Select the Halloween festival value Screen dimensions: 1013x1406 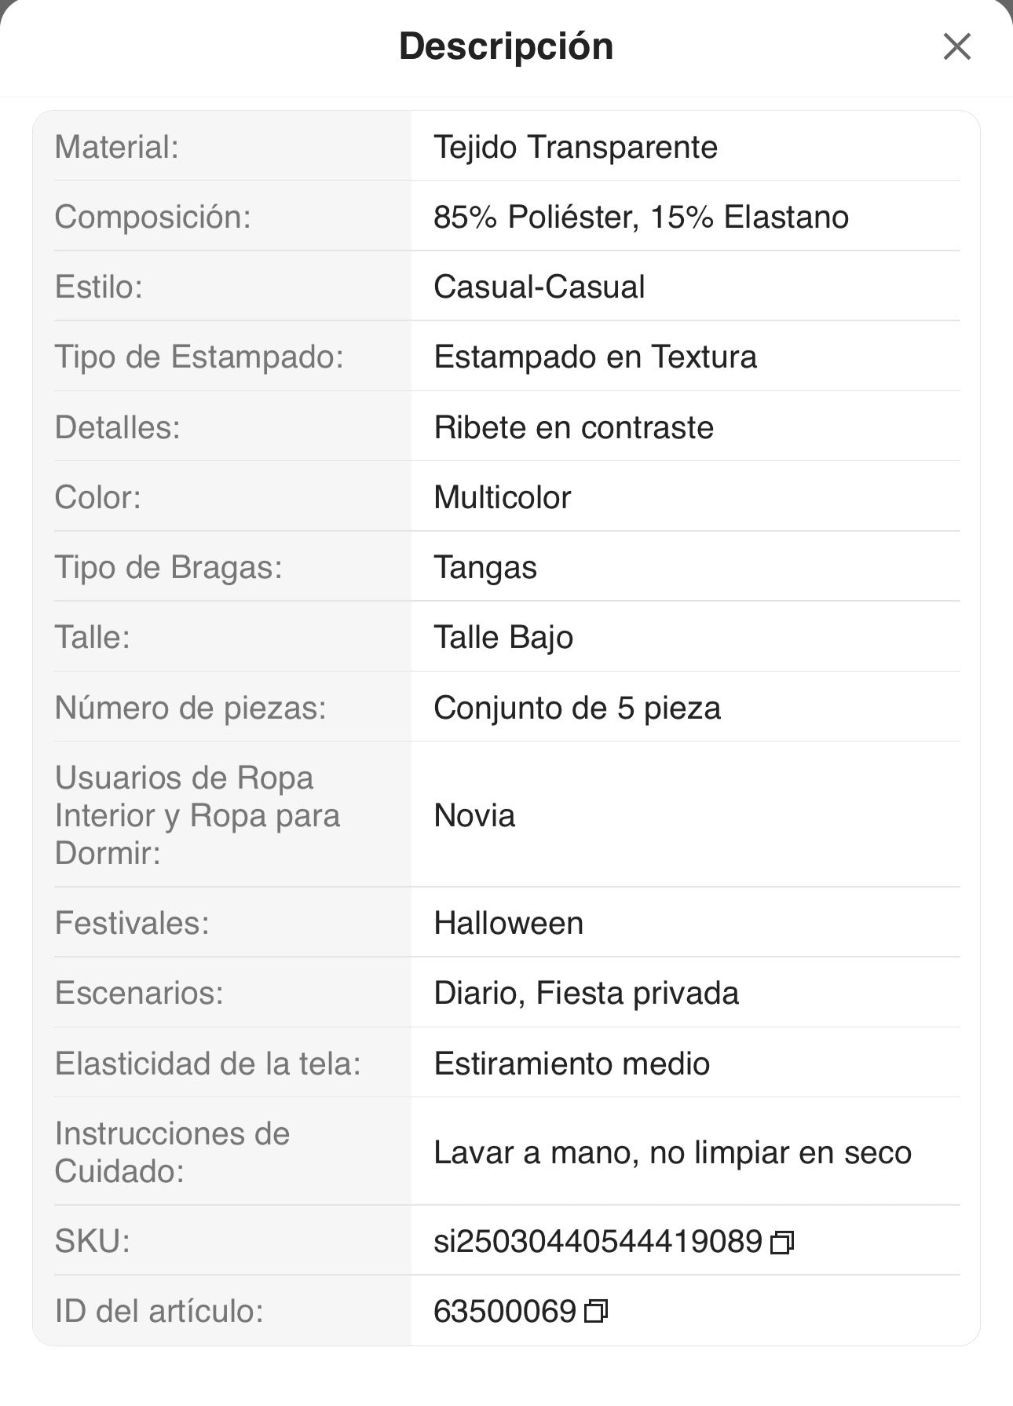(508, 924)
